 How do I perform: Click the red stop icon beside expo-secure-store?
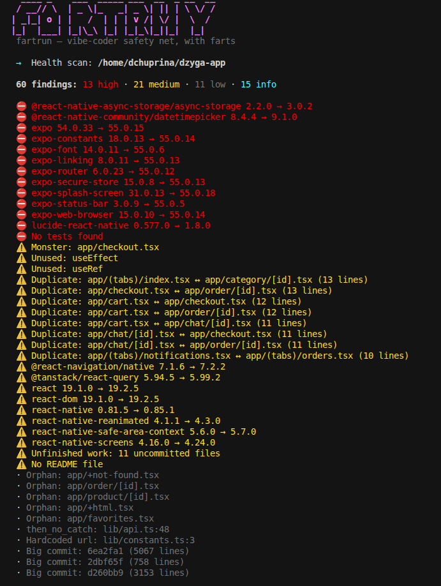pyautogui.click(x=21, y=182)
